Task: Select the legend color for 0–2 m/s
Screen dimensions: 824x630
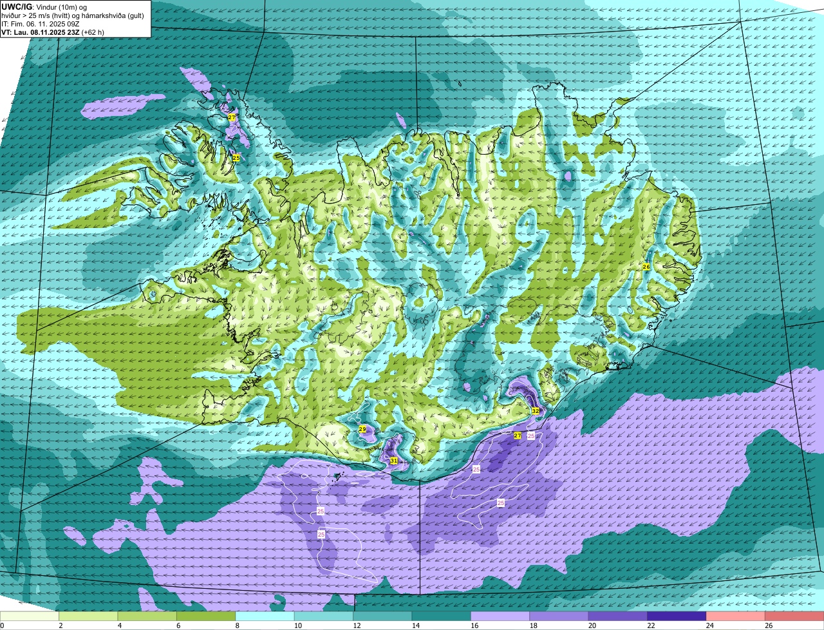Action: tap(30, 616)
